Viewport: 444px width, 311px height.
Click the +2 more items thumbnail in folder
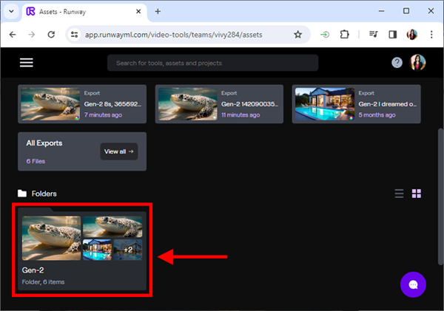pyautogui.click(x=128, y=250)
